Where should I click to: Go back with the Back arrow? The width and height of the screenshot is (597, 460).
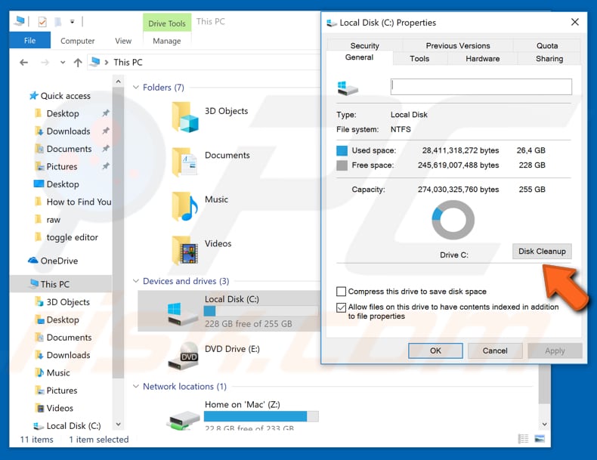(x=23, y=63)
